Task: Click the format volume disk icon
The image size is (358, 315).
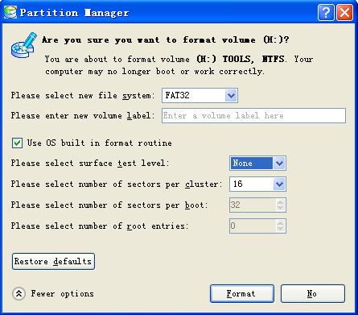Action: pos(24,45)
